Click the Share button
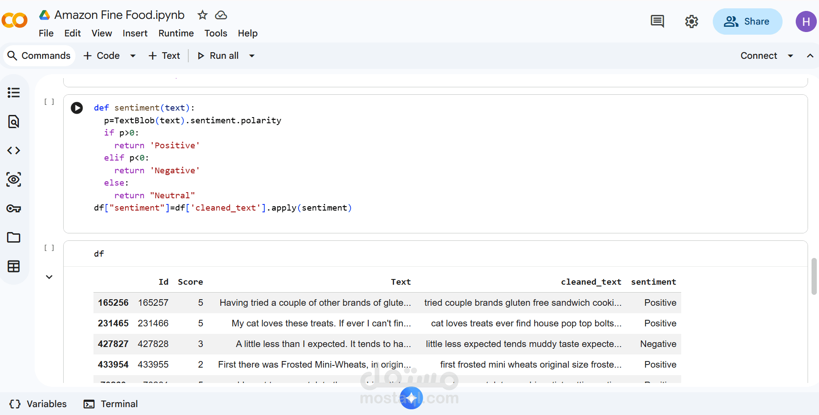Screen dimensions: 819x415 [x=747, y=21]
